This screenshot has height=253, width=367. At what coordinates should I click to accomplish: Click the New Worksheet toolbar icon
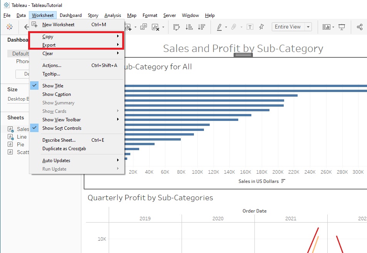(x=128, y=27)
